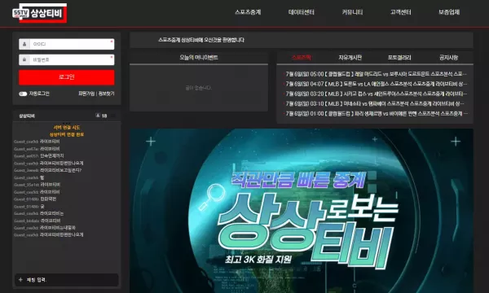The height and width of the screenshot is (293, 489).
Task: Focus the 비밀번호 password field
Action: (72, 59)
